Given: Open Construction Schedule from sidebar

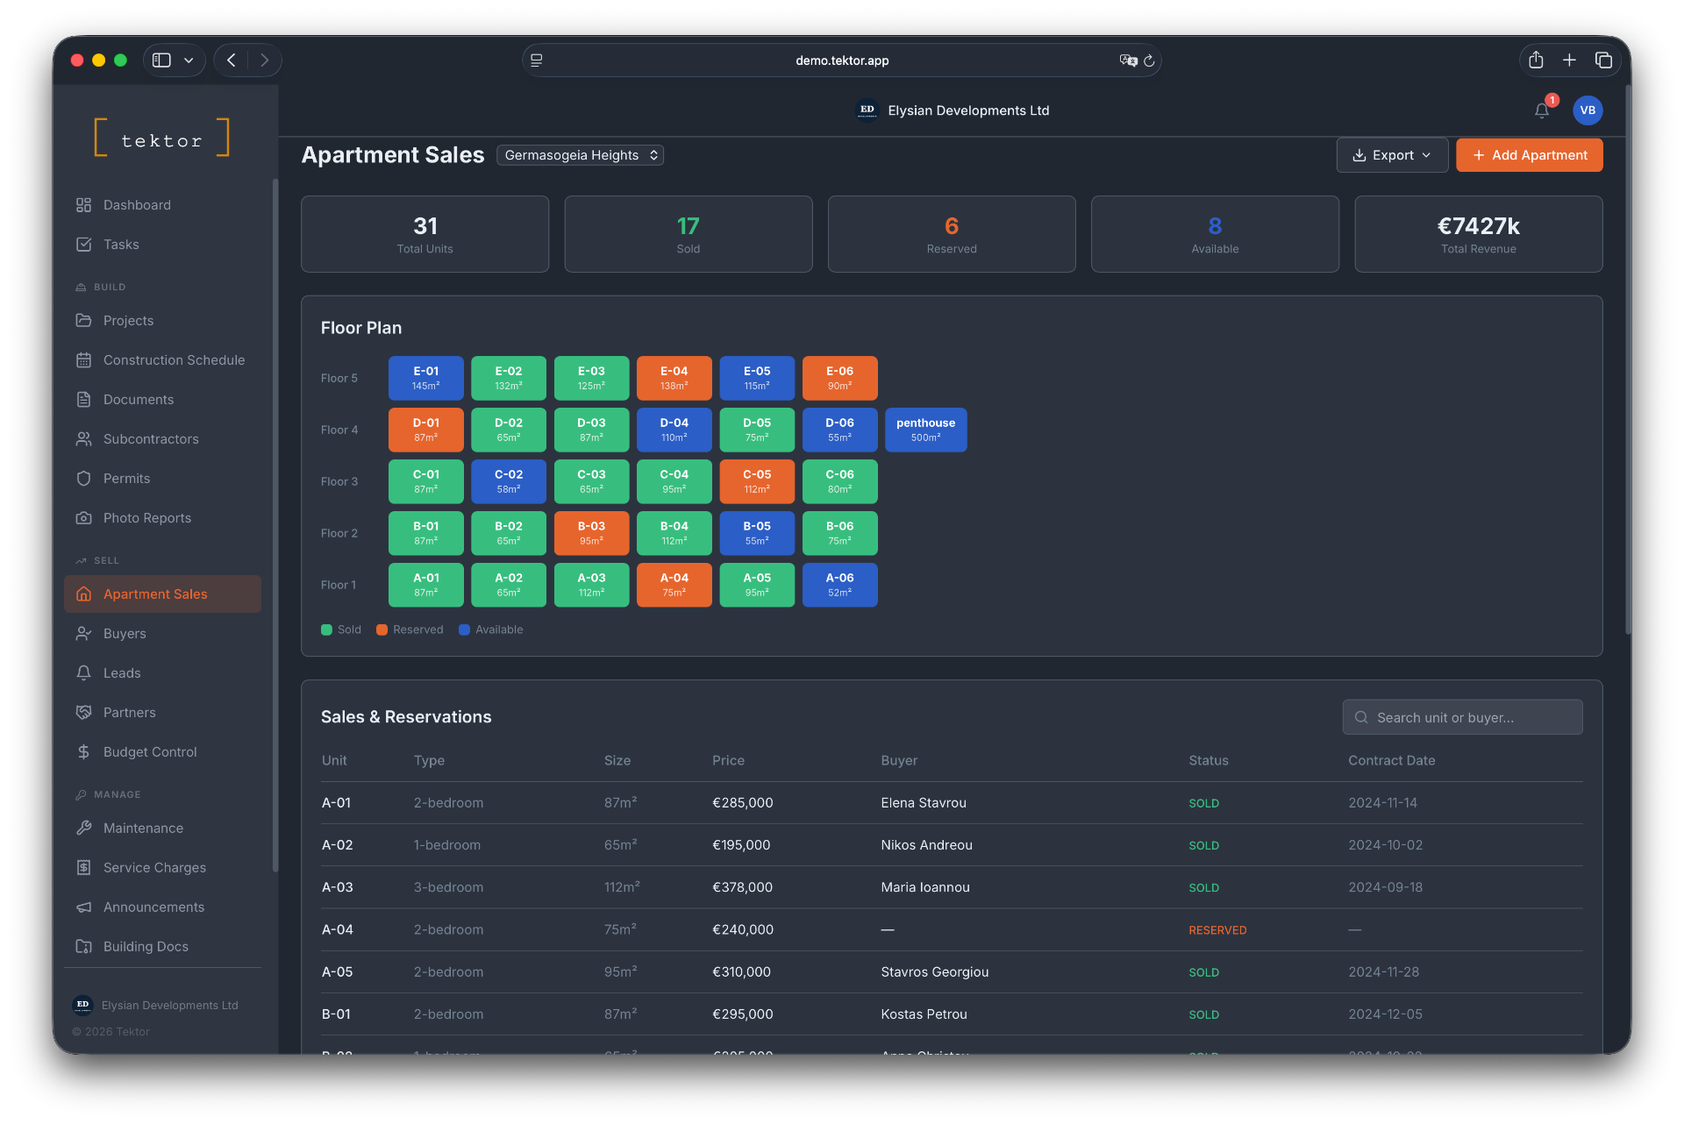Looking at the screenshot, I should [174, 359].
